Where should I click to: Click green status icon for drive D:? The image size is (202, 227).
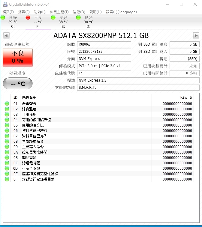[78, 17]
